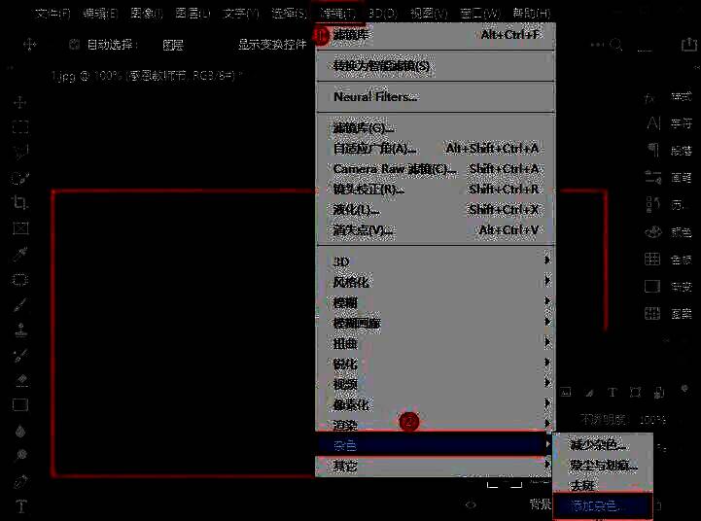Image resolution: width=701 pixels, height=521 pixels.
Task: Filter layers by pixel layer icon
Action: tap(566, 393)
